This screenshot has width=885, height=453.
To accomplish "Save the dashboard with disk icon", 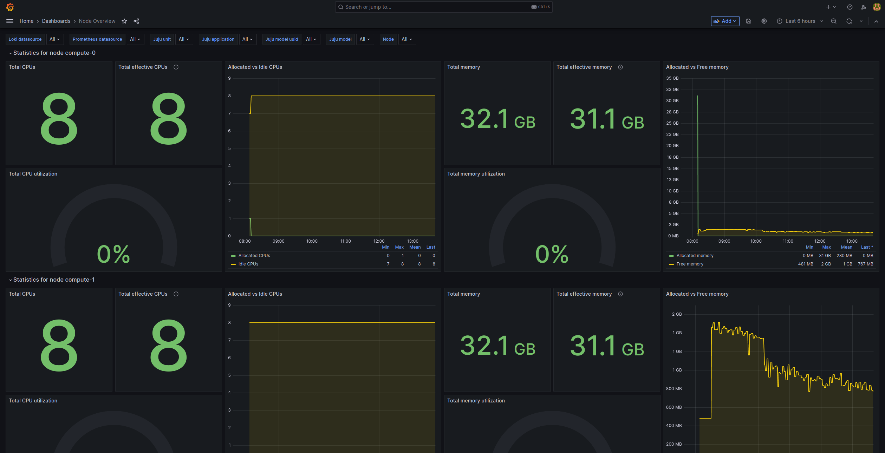I will pyautogui.click(x=749, y=21).
